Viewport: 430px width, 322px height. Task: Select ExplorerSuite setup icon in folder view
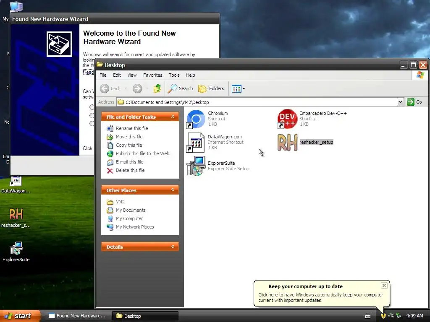[196, 166]
